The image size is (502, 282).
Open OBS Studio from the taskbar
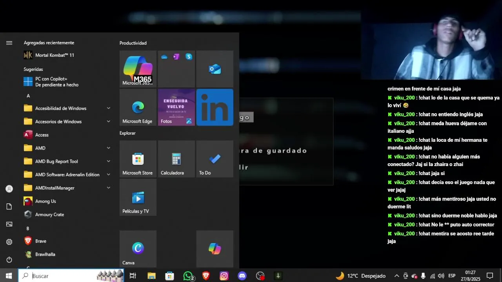pyautogui.click(x=260, y=276)
